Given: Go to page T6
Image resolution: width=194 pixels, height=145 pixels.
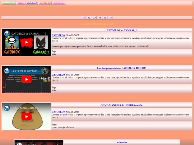Looking at the screenshot, I should [x=111, y=18].
